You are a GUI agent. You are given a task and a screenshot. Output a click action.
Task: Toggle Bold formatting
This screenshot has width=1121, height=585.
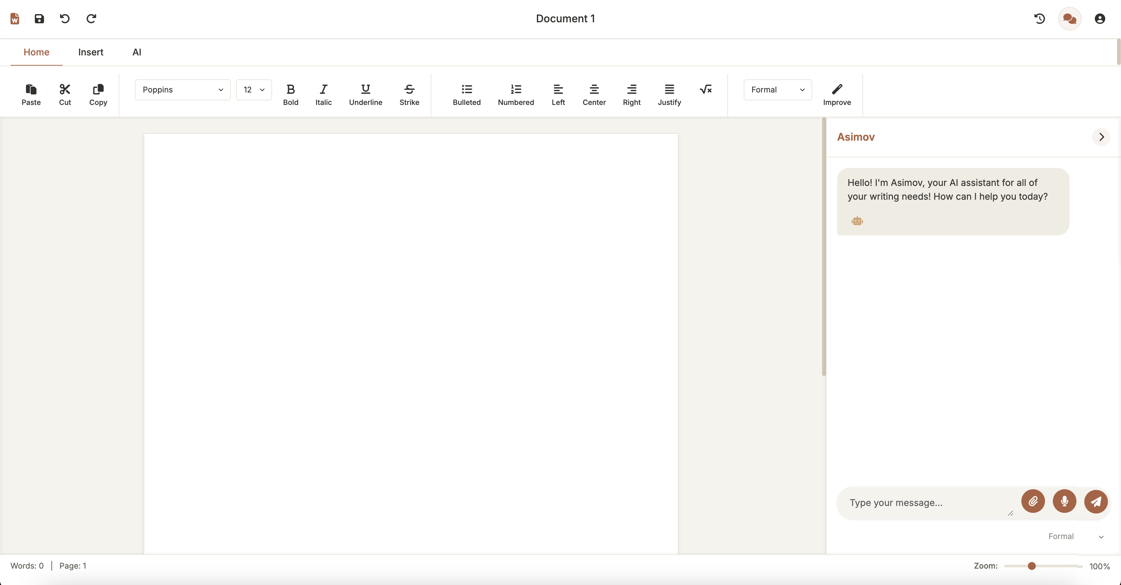click(291, 95)
